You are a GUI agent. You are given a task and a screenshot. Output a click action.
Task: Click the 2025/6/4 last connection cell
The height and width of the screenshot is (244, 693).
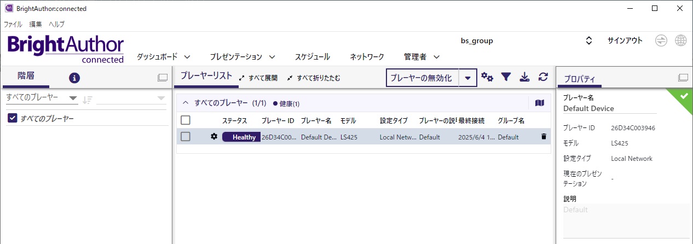[476, 137]
